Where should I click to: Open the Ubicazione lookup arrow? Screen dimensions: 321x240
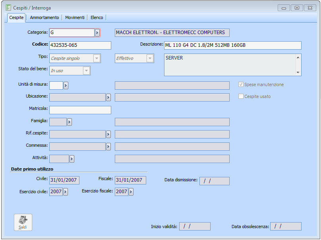click(108, 98)
